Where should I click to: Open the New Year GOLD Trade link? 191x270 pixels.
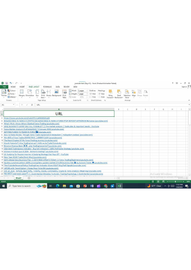(x=25, y=157)
